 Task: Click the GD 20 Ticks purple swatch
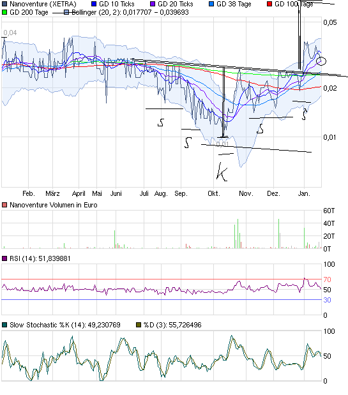pyautogui.click(x=153, y=4)
